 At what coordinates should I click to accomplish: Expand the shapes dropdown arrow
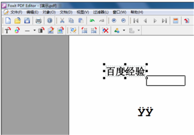tap(124, 30)
